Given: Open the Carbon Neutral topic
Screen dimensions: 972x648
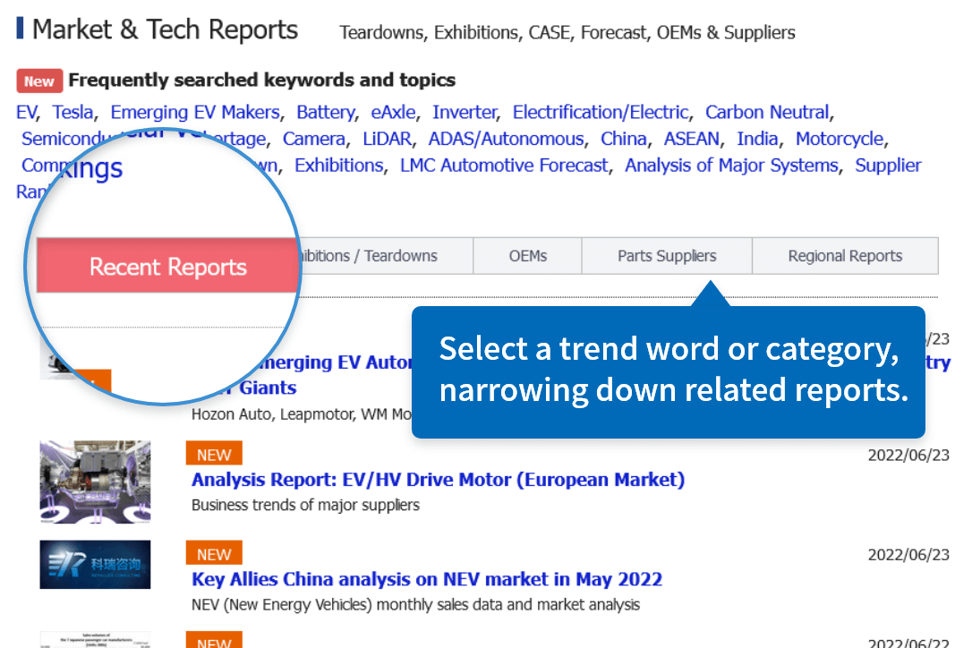Looking at the screenshot, I should click(x=767, y=112).
